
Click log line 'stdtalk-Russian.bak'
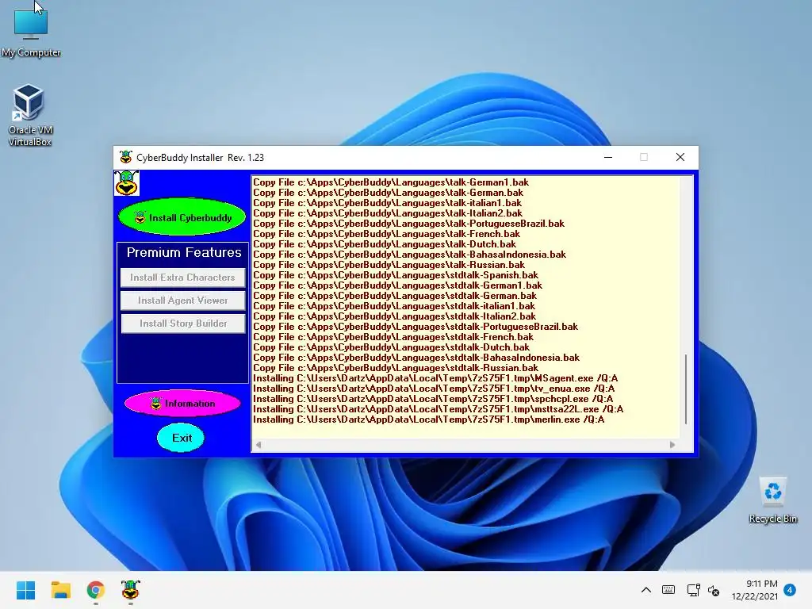pos(396,368)
